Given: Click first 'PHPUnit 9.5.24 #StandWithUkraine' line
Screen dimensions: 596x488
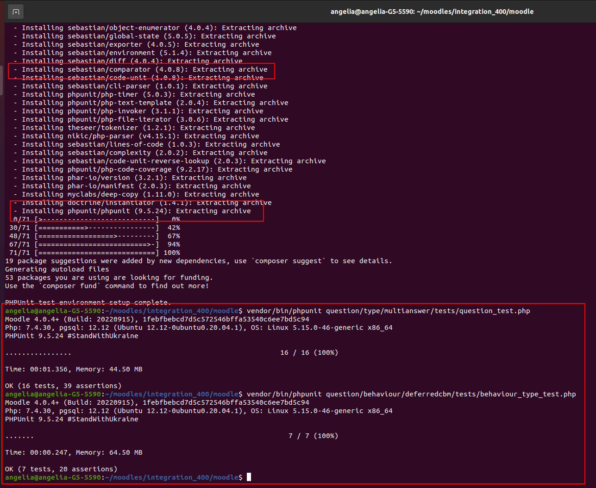Looking at the screenshot, I should pos(72,336).
